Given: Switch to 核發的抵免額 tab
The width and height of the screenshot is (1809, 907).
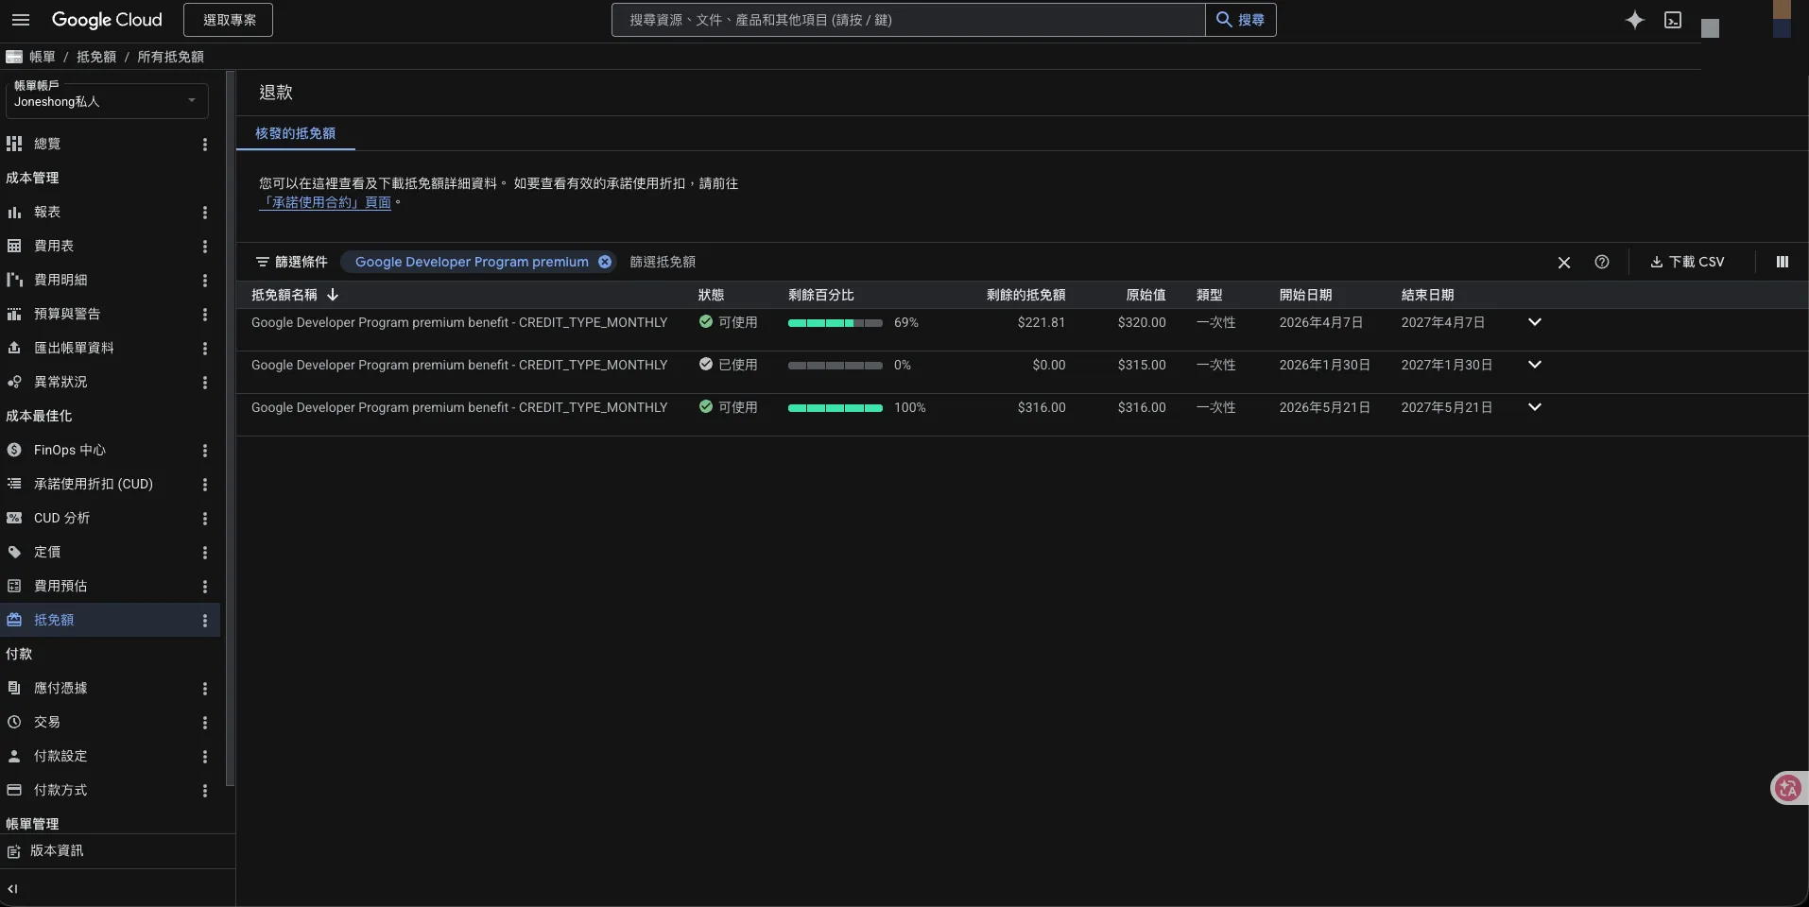Looking at the screenshot, I should [295, 133].
